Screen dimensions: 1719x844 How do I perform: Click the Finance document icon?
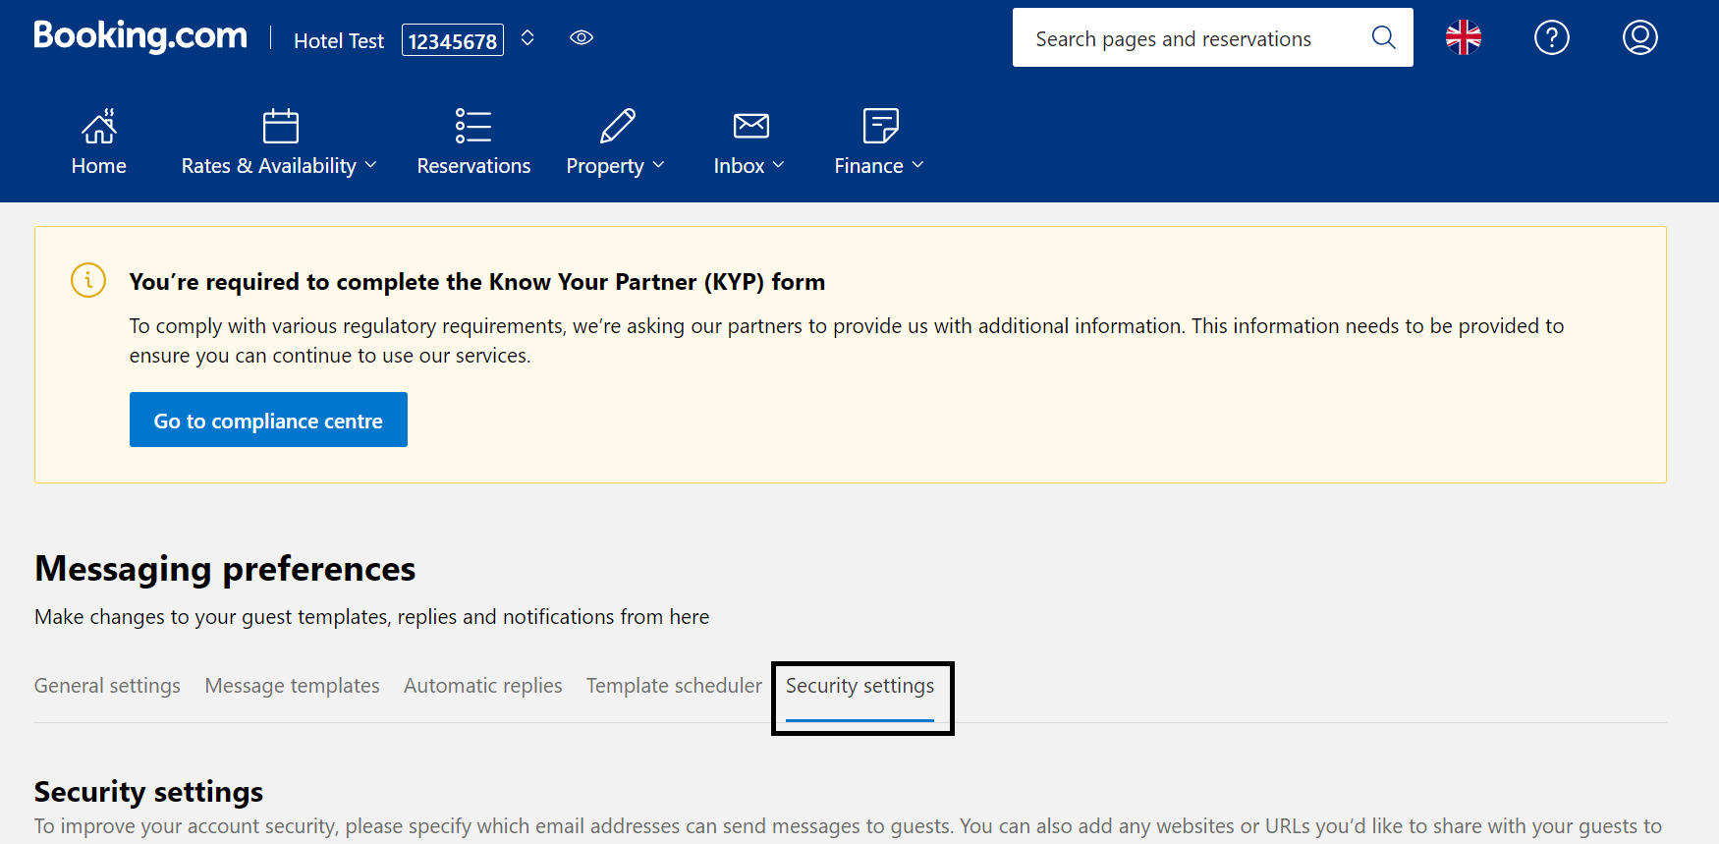tap(880, 126)
